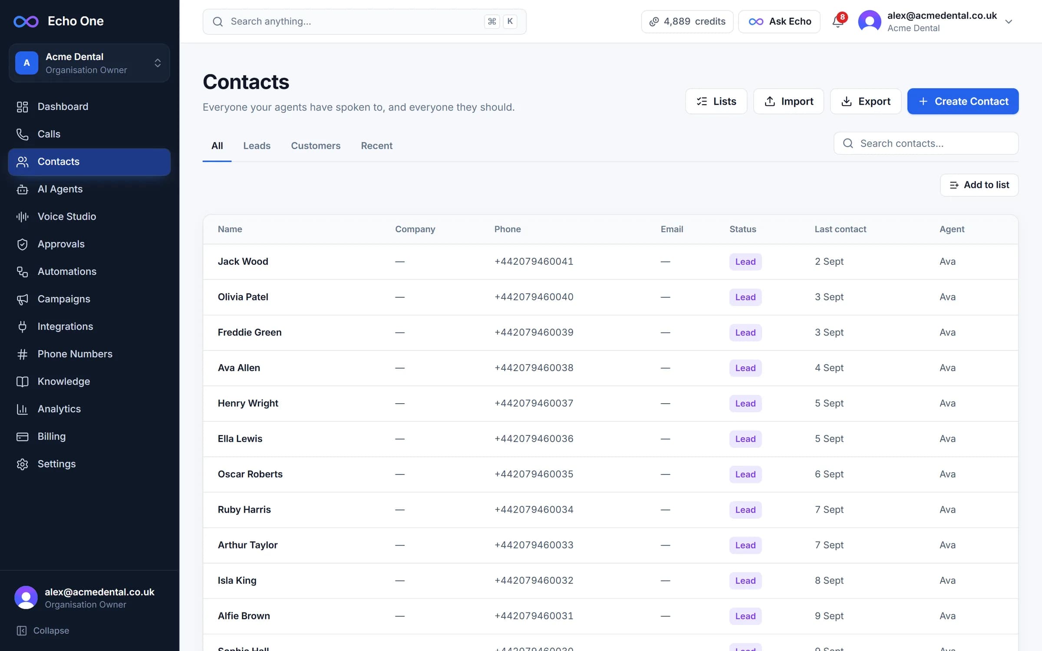Click the Settings gear icon
Viewport: 1042px width, 651px height.
coord(22,464)
